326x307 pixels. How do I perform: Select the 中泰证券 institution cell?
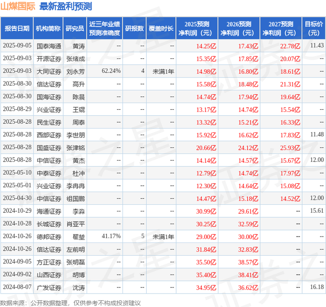(x=49, y=173)
